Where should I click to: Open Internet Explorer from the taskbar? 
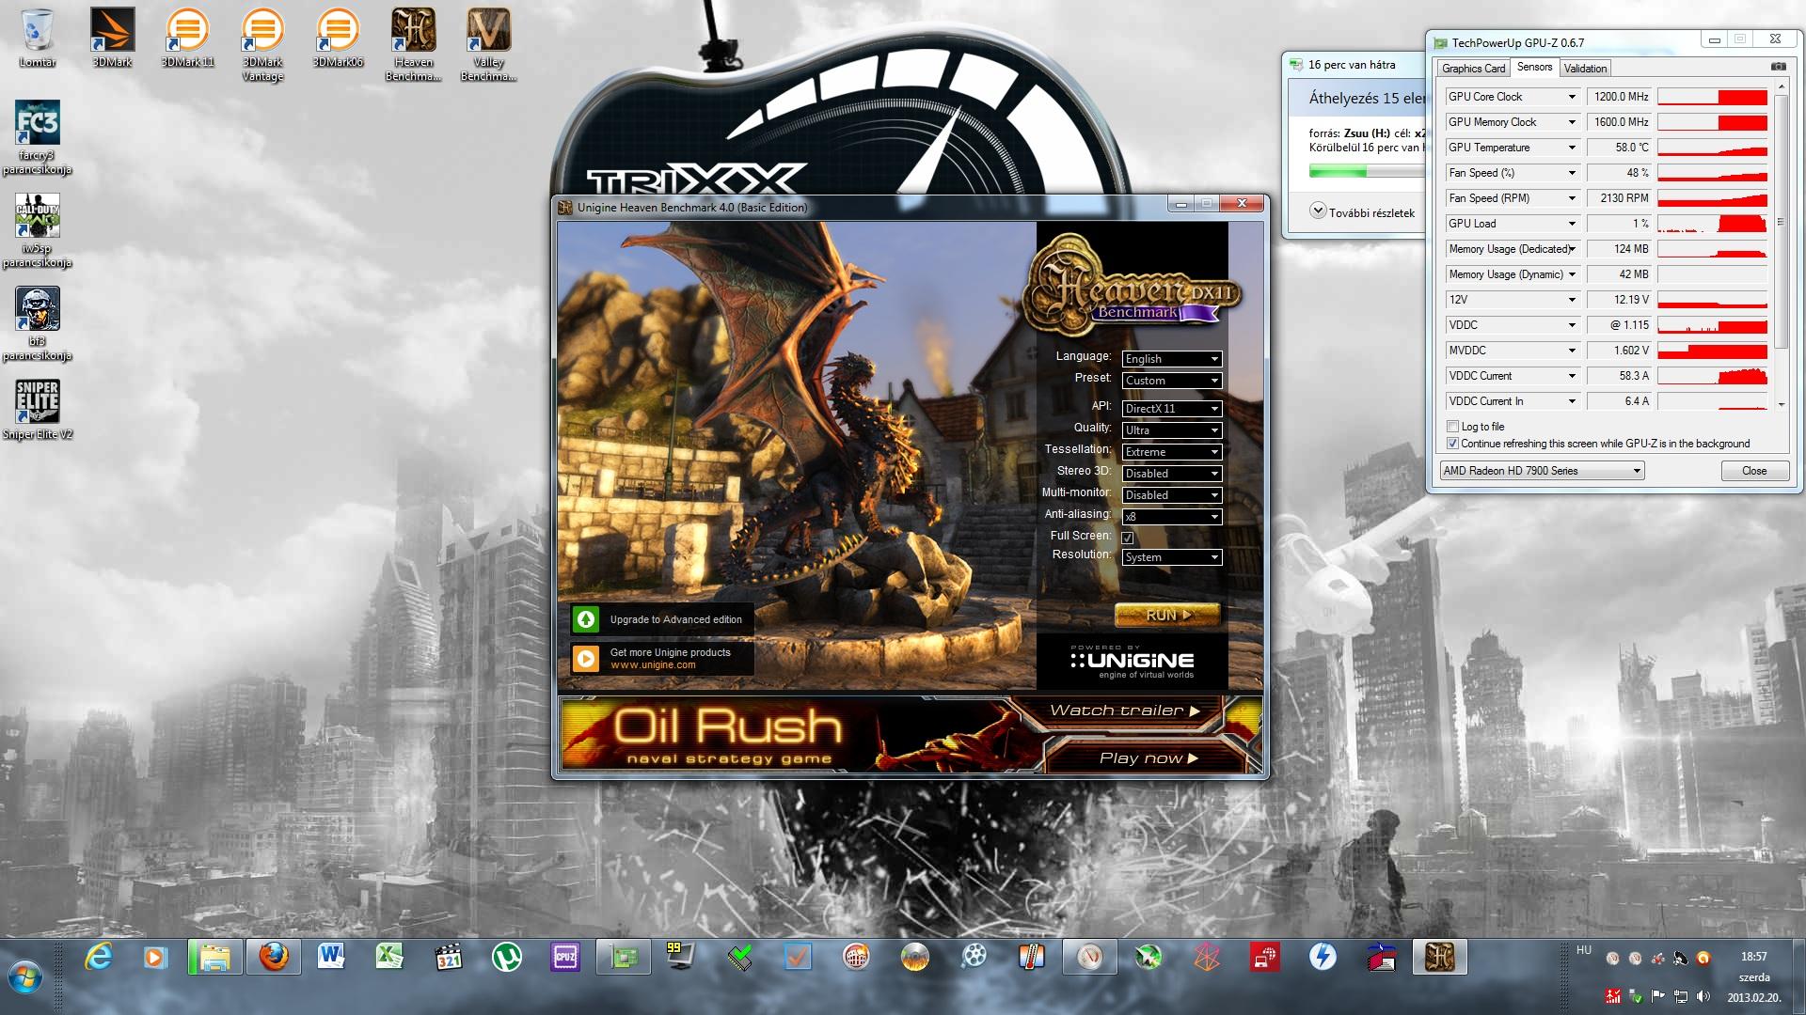(99, 958)
